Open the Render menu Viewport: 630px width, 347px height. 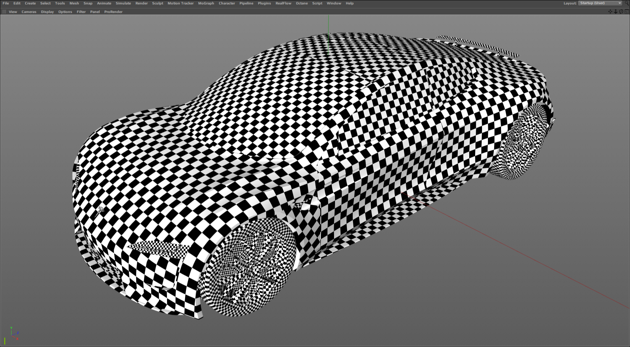tap(141, 3)
